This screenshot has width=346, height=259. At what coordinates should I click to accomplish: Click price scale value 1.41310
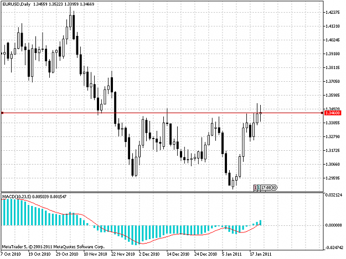(x=333, y=26)
